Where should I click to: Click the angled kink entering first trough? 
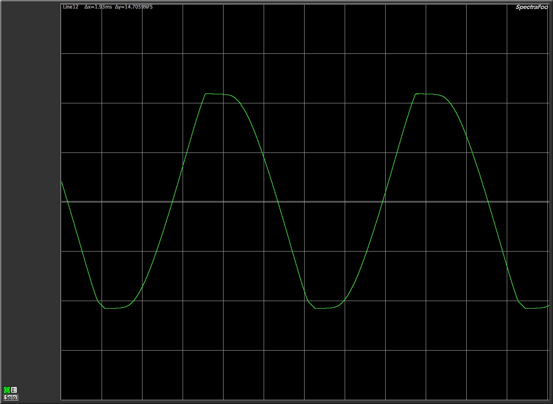tap(98, 302)
